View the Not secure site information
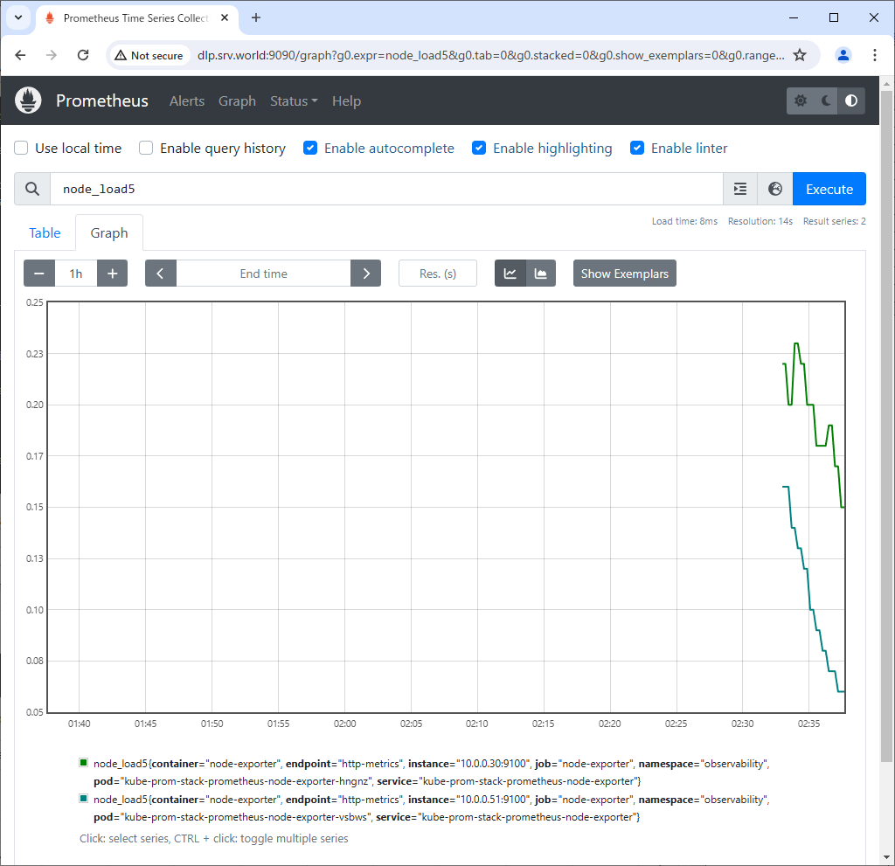 [x=149, y=55]
